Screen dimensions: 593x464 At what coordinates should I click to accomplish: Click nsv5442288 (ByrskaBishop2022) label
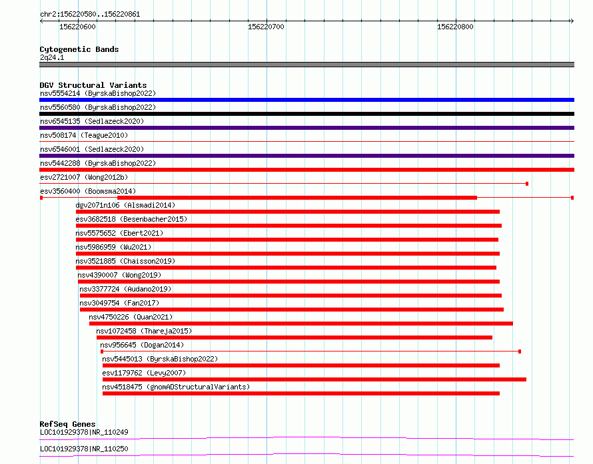click(x=98, y=163)
